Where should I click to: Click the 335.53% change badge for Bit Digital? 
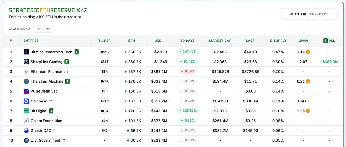pos(187,111)
